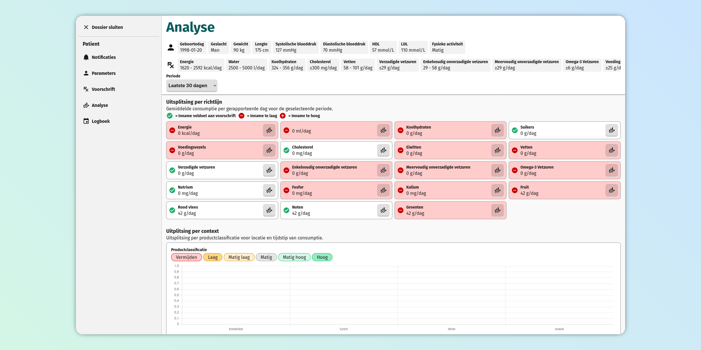Open Voorschrift page from sidebar
This screenshot has height=350, width=701.
[103, 89]
